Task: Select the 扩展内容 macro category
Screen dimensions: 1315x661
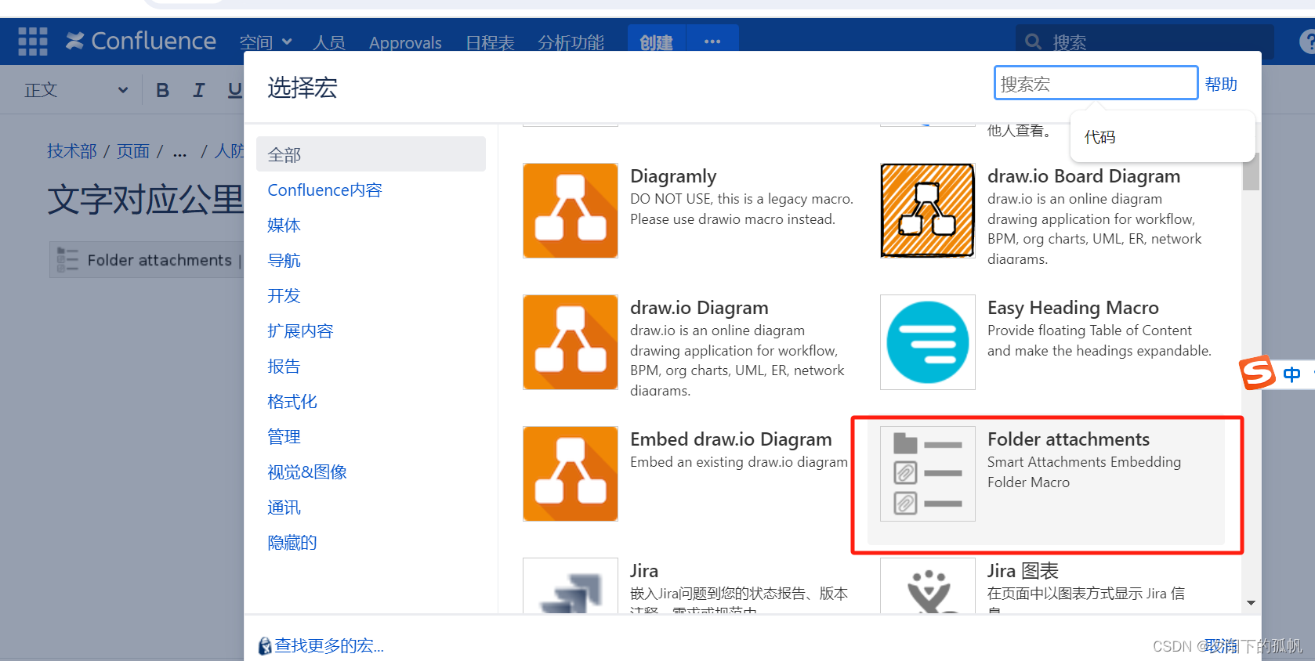Action: coord(300,331)
